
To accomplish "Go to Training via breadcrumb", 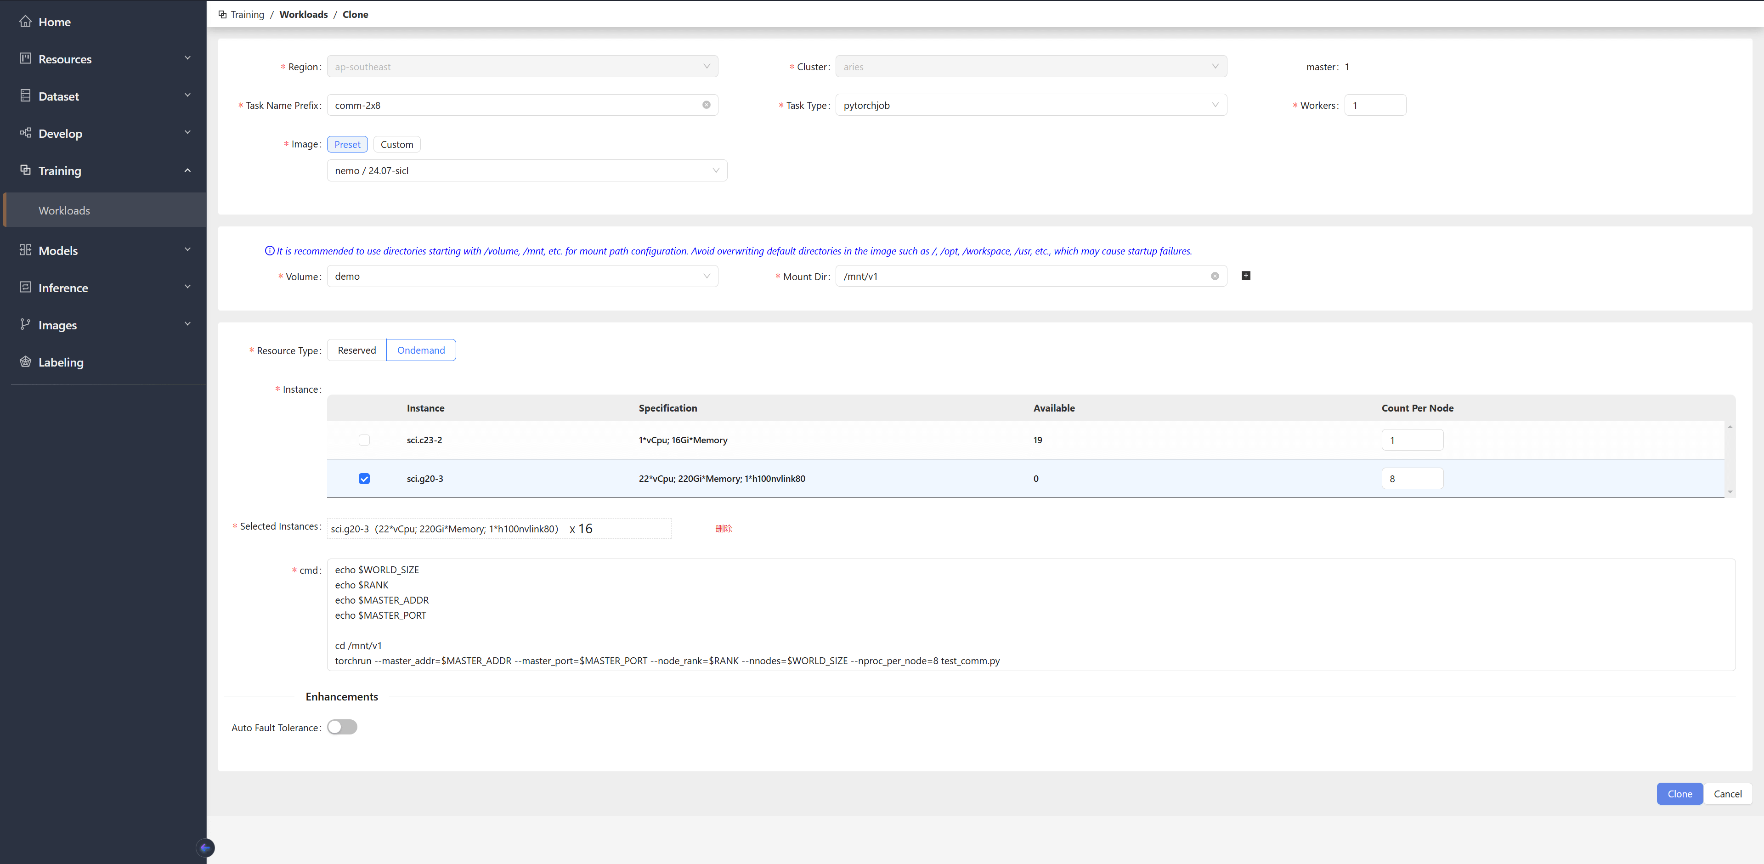I will pyautogui.click(x=247, y=14).
